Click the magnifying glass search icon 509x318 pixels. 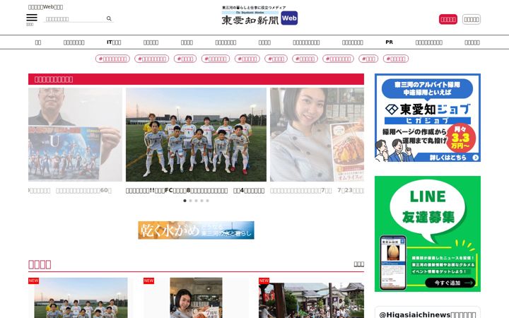[x=109, y=18]
